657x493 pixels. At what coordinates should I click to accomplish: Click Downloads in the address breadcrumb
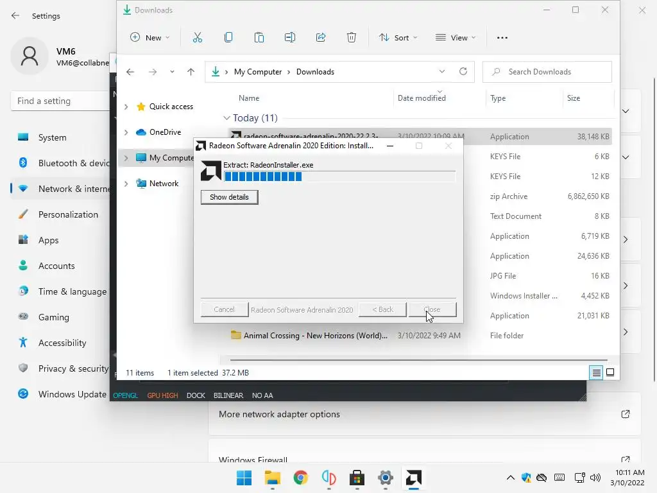(315, 72)
